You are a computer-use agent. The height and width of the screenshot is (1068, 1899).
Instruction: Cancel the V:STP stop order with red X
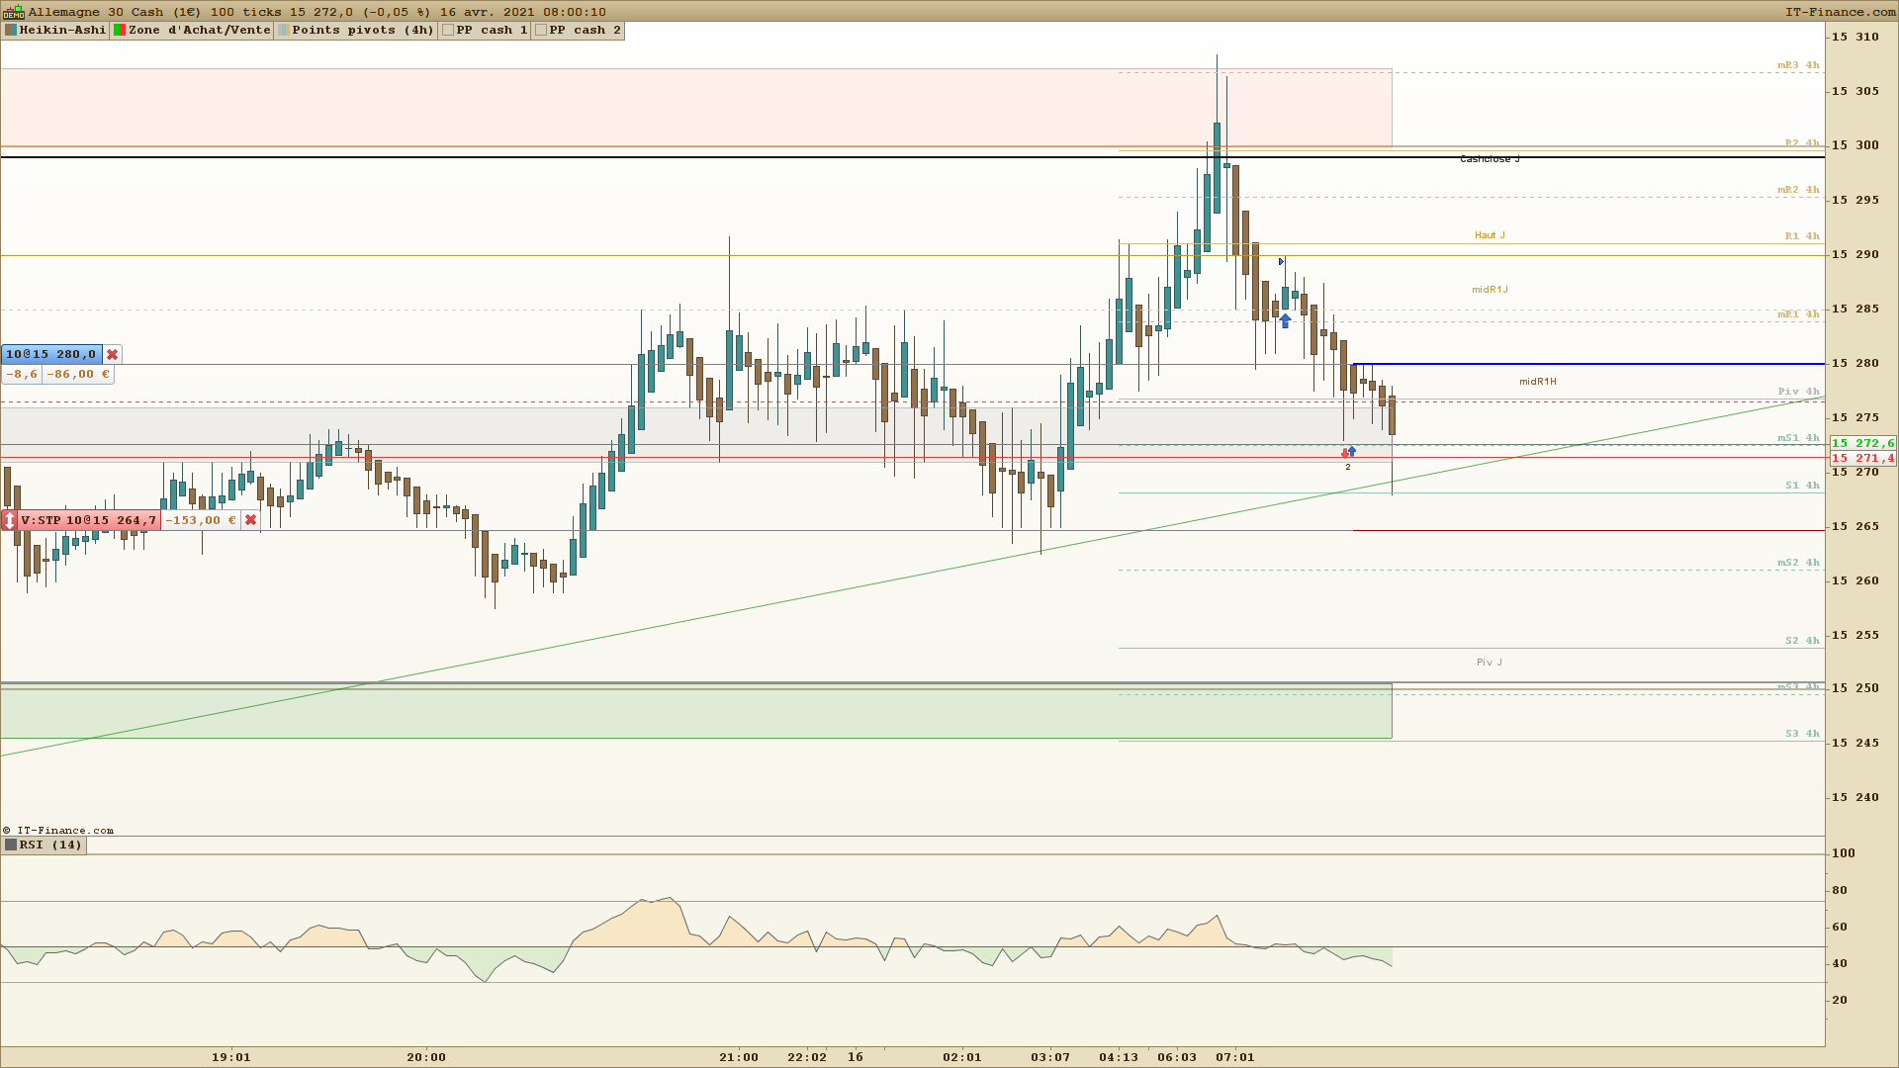pyautogui.click(x=251, y=520)
